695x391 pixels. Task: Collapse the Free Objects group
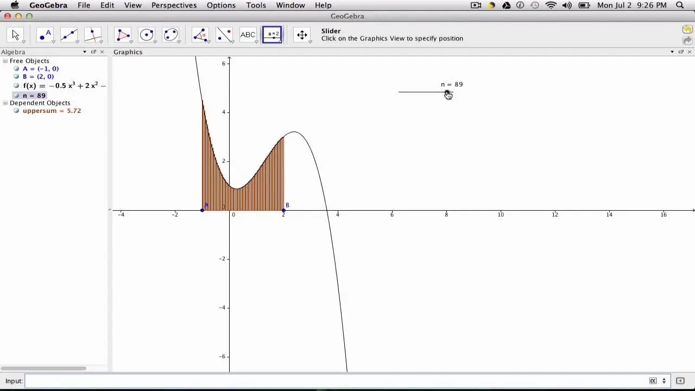point(5,61)
